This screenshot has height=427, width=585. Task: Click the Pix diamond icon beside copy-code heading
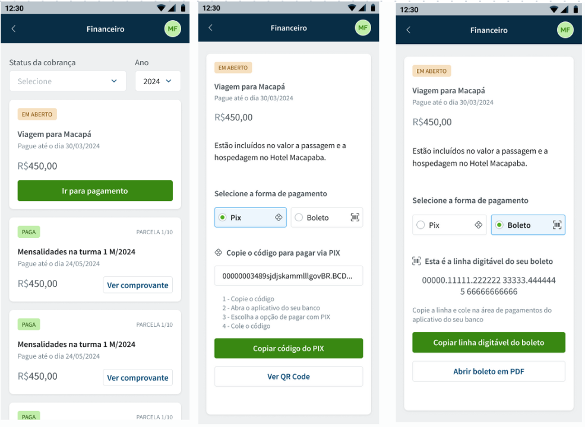[218, 253]
